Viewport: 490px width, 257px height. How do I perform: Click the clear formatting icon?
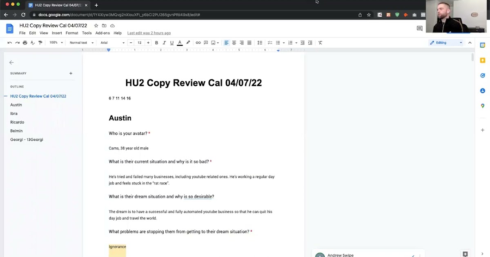(x=320, y=43)
